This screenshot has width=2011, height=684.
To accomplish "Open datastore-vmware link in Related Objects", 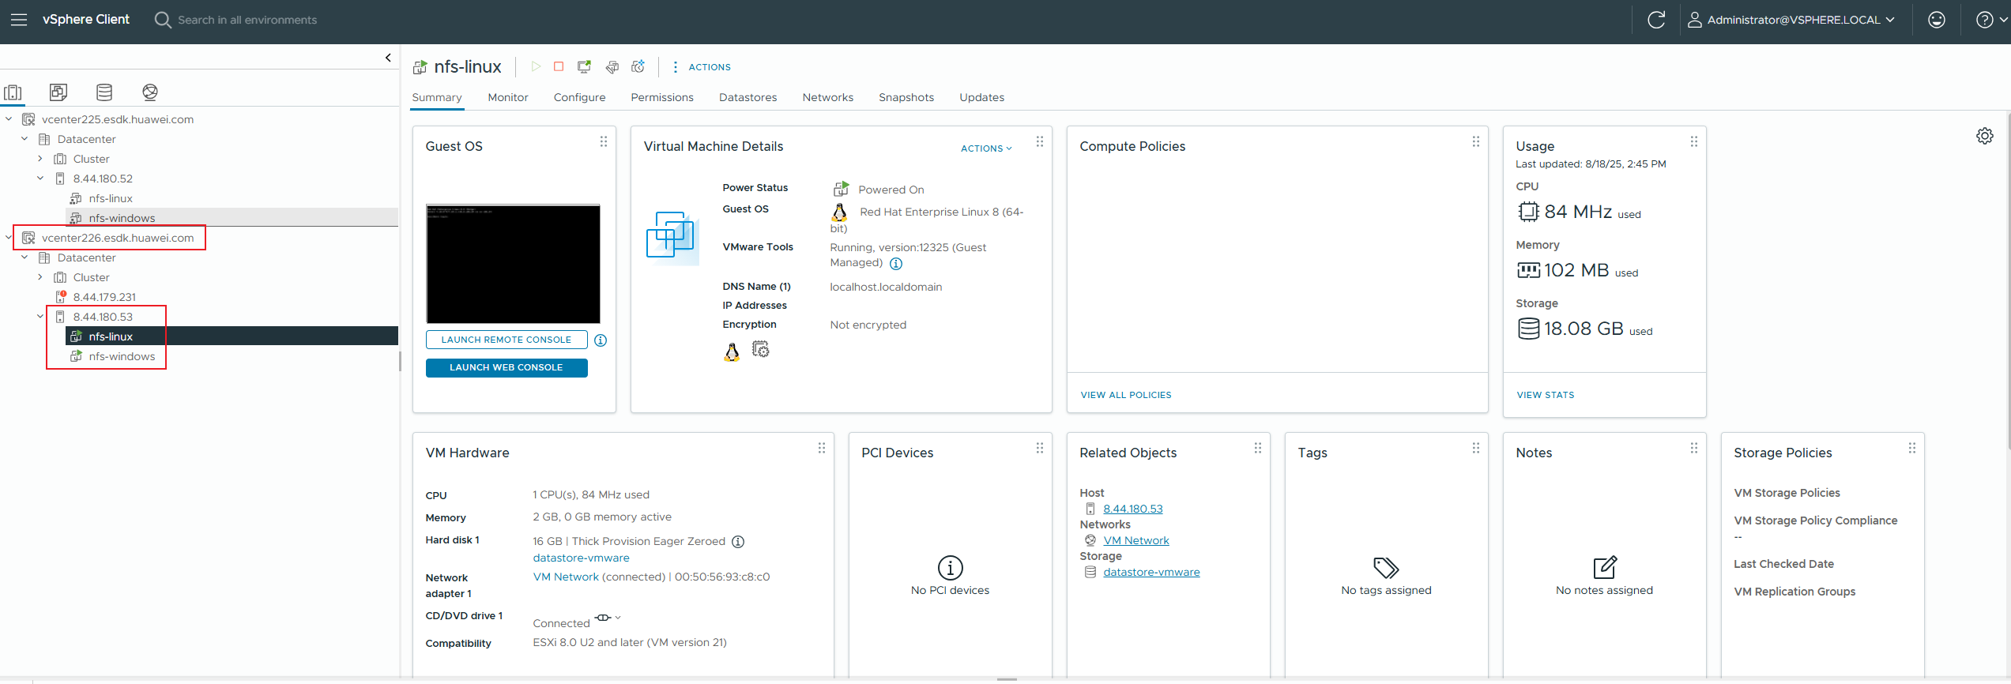I will coord(1151,572).
